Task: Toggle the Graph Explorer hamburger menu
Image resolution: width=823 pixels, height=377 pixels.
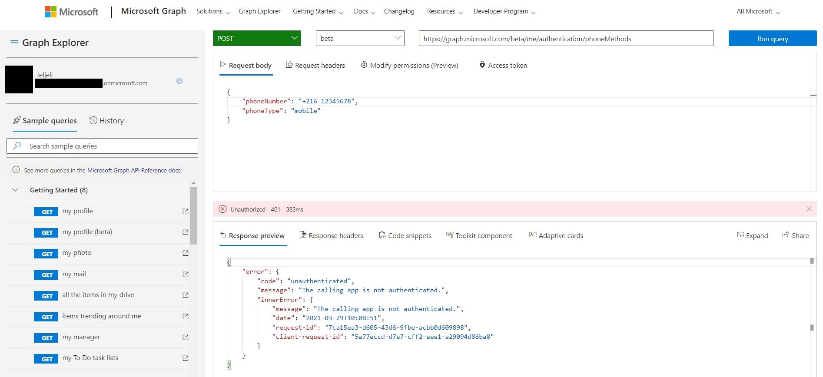Action: click(14, 43)
